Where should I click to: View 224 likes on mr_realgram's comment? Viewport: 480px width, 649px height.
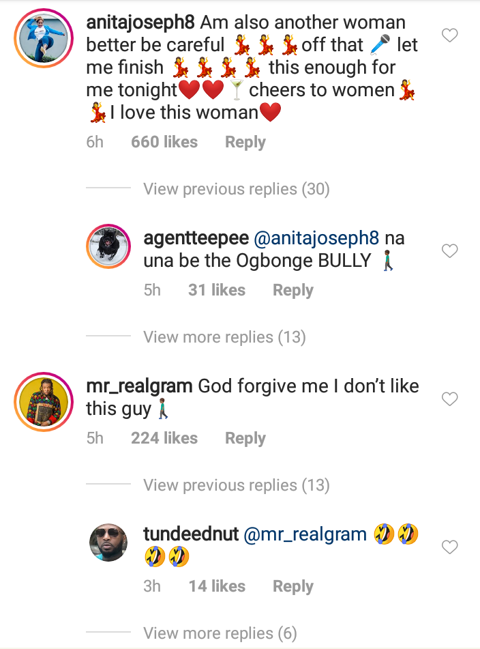164,438
